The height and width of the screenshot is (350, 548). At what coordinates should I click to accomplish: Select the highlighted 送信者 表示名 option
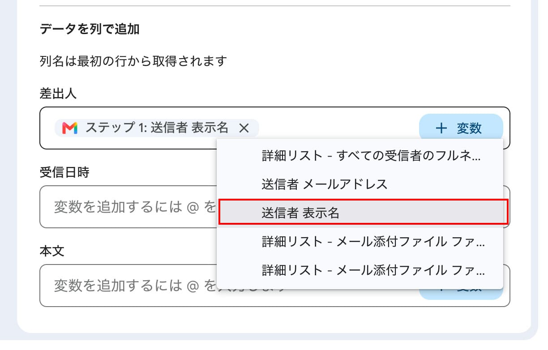point(363,212)
